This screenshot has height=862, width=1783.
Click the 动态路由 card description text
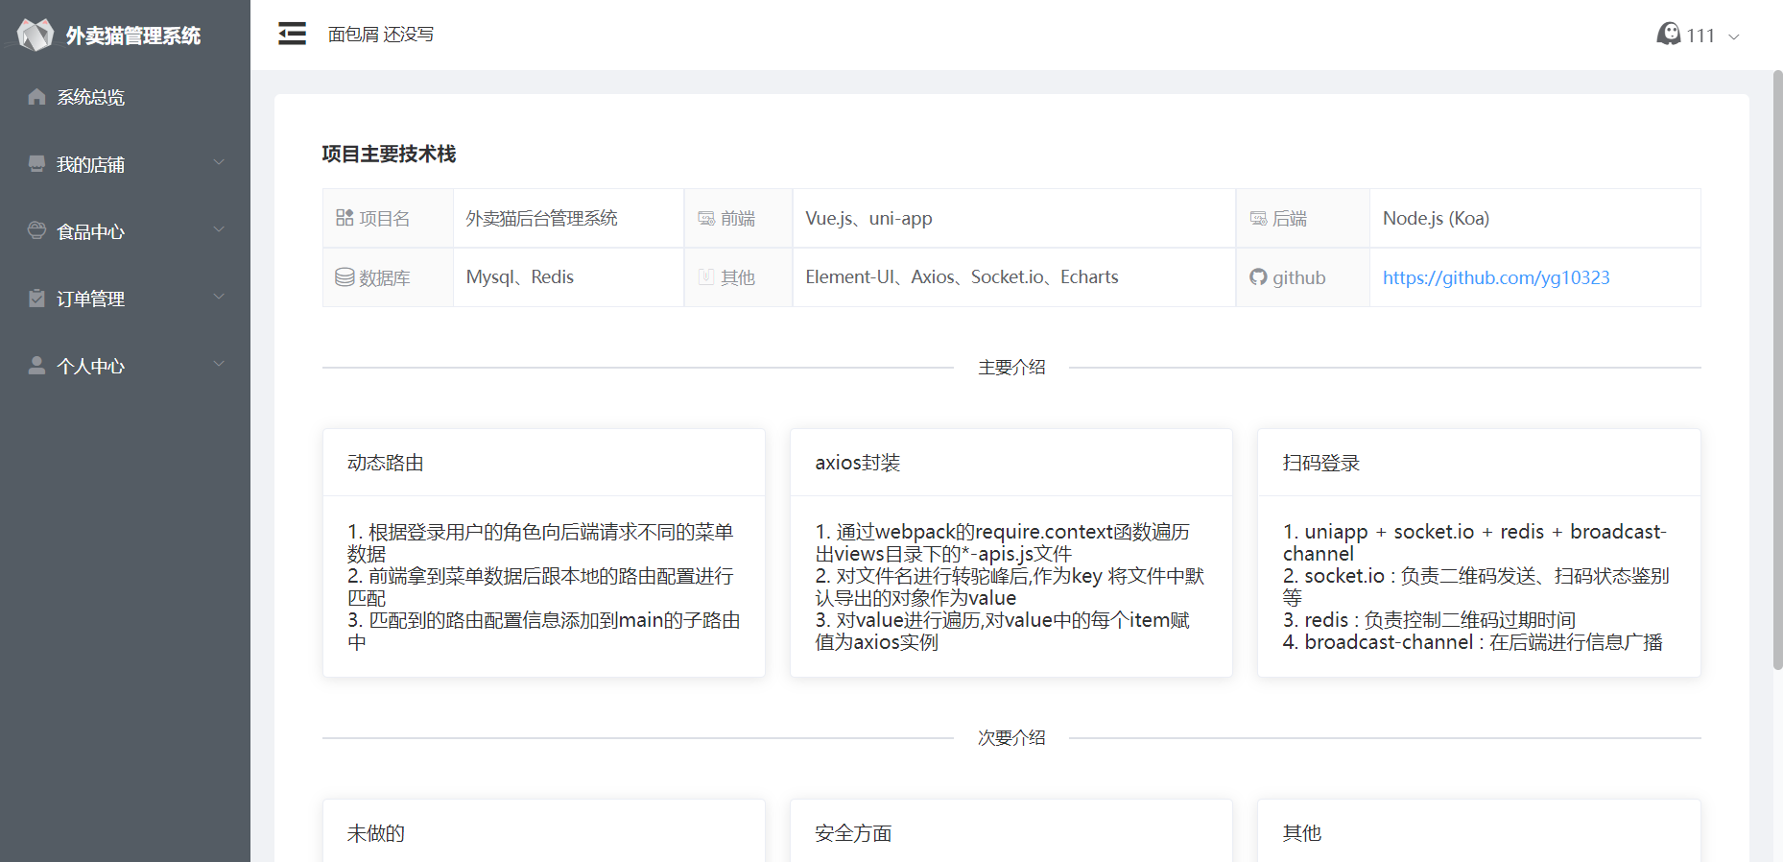pyautogui.click(x=544, y=587)
